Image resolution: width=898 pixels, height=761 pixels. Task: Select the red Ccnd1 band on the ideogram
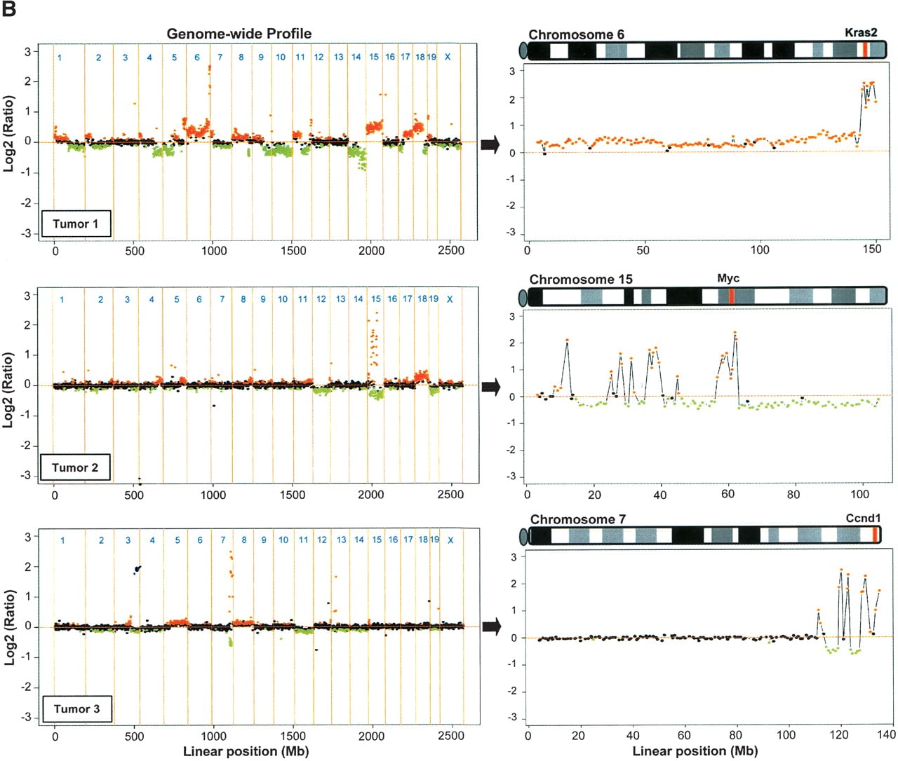pos(875,535)
